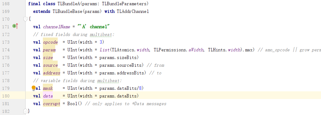Click line number 168 in the gutter
The height and width of the screenshot is (115, 321).
pos(6,4)
